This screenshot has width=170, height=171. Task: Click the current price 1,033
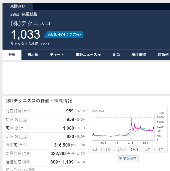(x=26, y=34)
